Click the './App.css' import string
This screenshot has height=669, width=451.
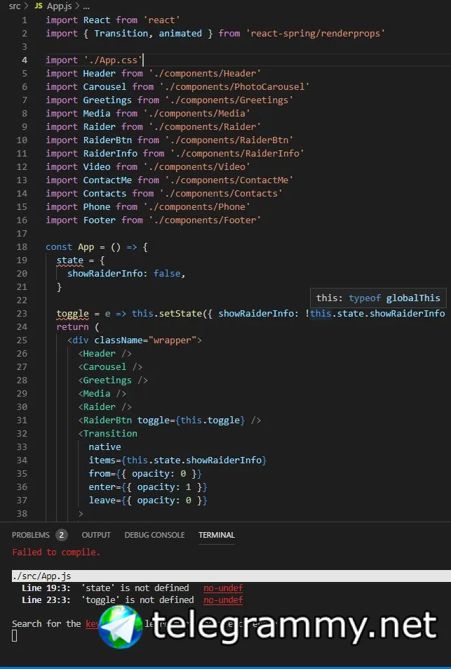[112, 60]
